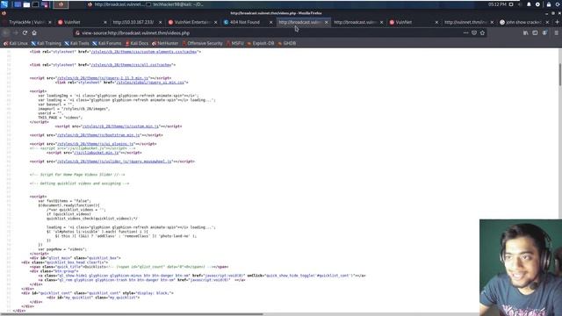Open the custom.min.js script link
The width and height of the screenshot is (562, 316).
pyautogui.click(x=120, y=126)
